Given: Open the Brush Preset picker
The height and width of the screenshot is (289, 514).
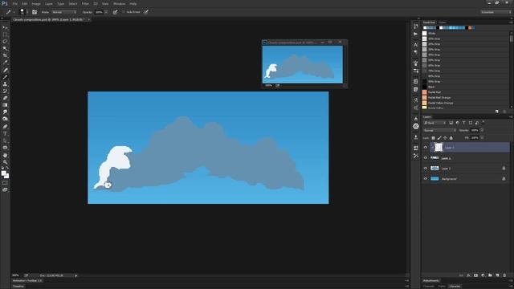Looking at the screenshot, I should (x=23, y=12).
